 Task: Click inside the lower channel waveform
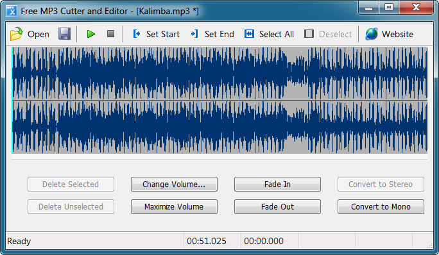(x=219, y=128)
